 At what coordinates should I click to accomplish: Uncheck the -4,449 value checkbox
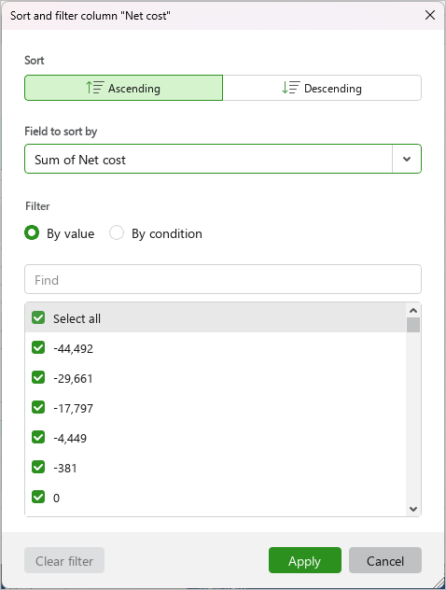tap(38, 438)
